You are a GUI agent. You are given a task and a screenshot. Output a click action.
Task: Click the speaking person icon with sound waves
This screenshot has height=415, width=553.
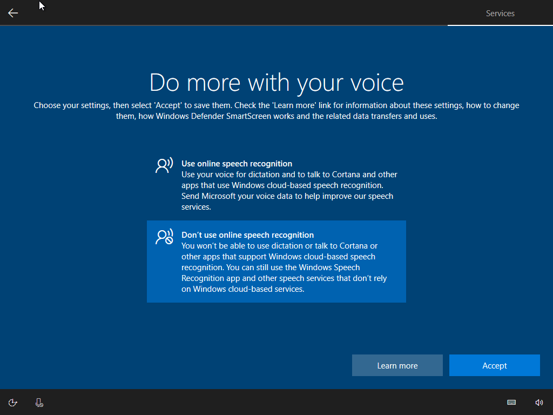tap(164, 165)
